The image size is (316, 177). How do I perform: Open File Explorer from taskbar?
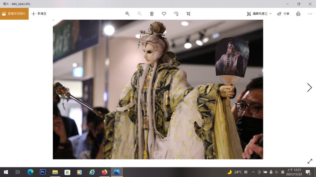[55, 172]
